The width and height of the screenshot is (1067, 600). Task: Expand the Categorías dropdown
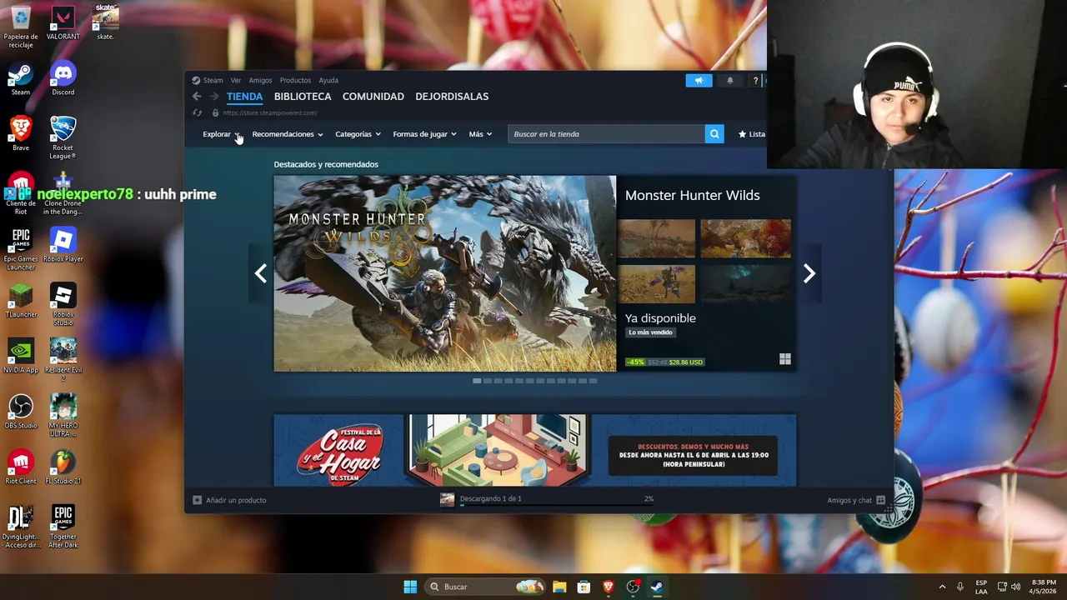358,134
